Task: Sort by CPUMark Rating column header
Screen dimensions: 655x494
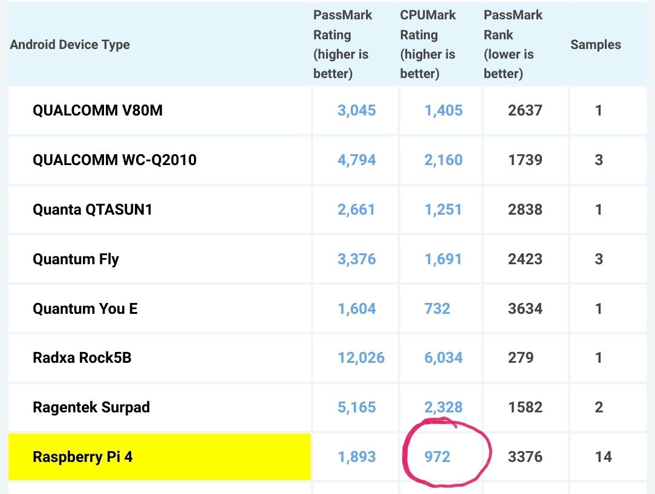Action: (428, 45)
